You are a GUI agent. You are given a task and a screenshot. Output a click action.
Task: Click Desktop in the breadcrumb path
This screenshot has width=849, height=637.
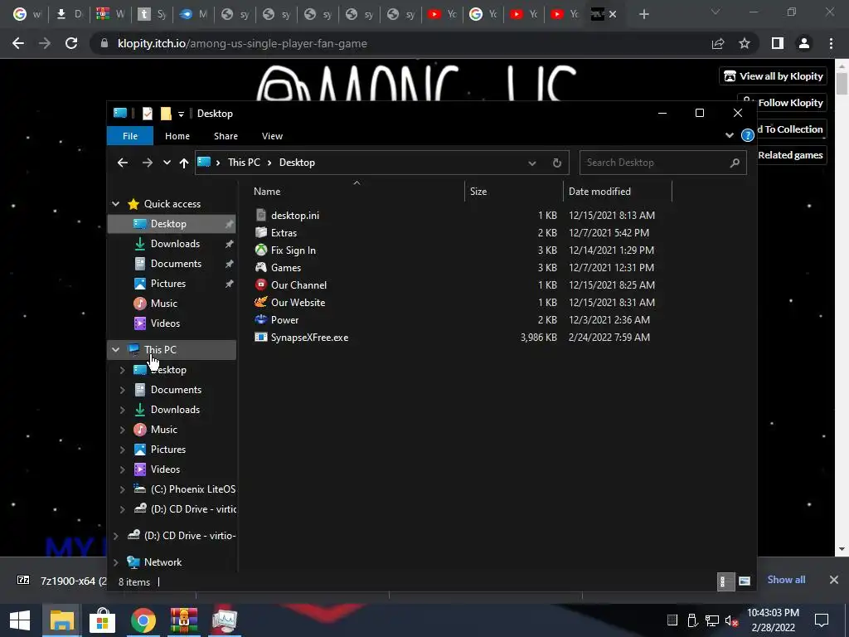tap(297, 163)
